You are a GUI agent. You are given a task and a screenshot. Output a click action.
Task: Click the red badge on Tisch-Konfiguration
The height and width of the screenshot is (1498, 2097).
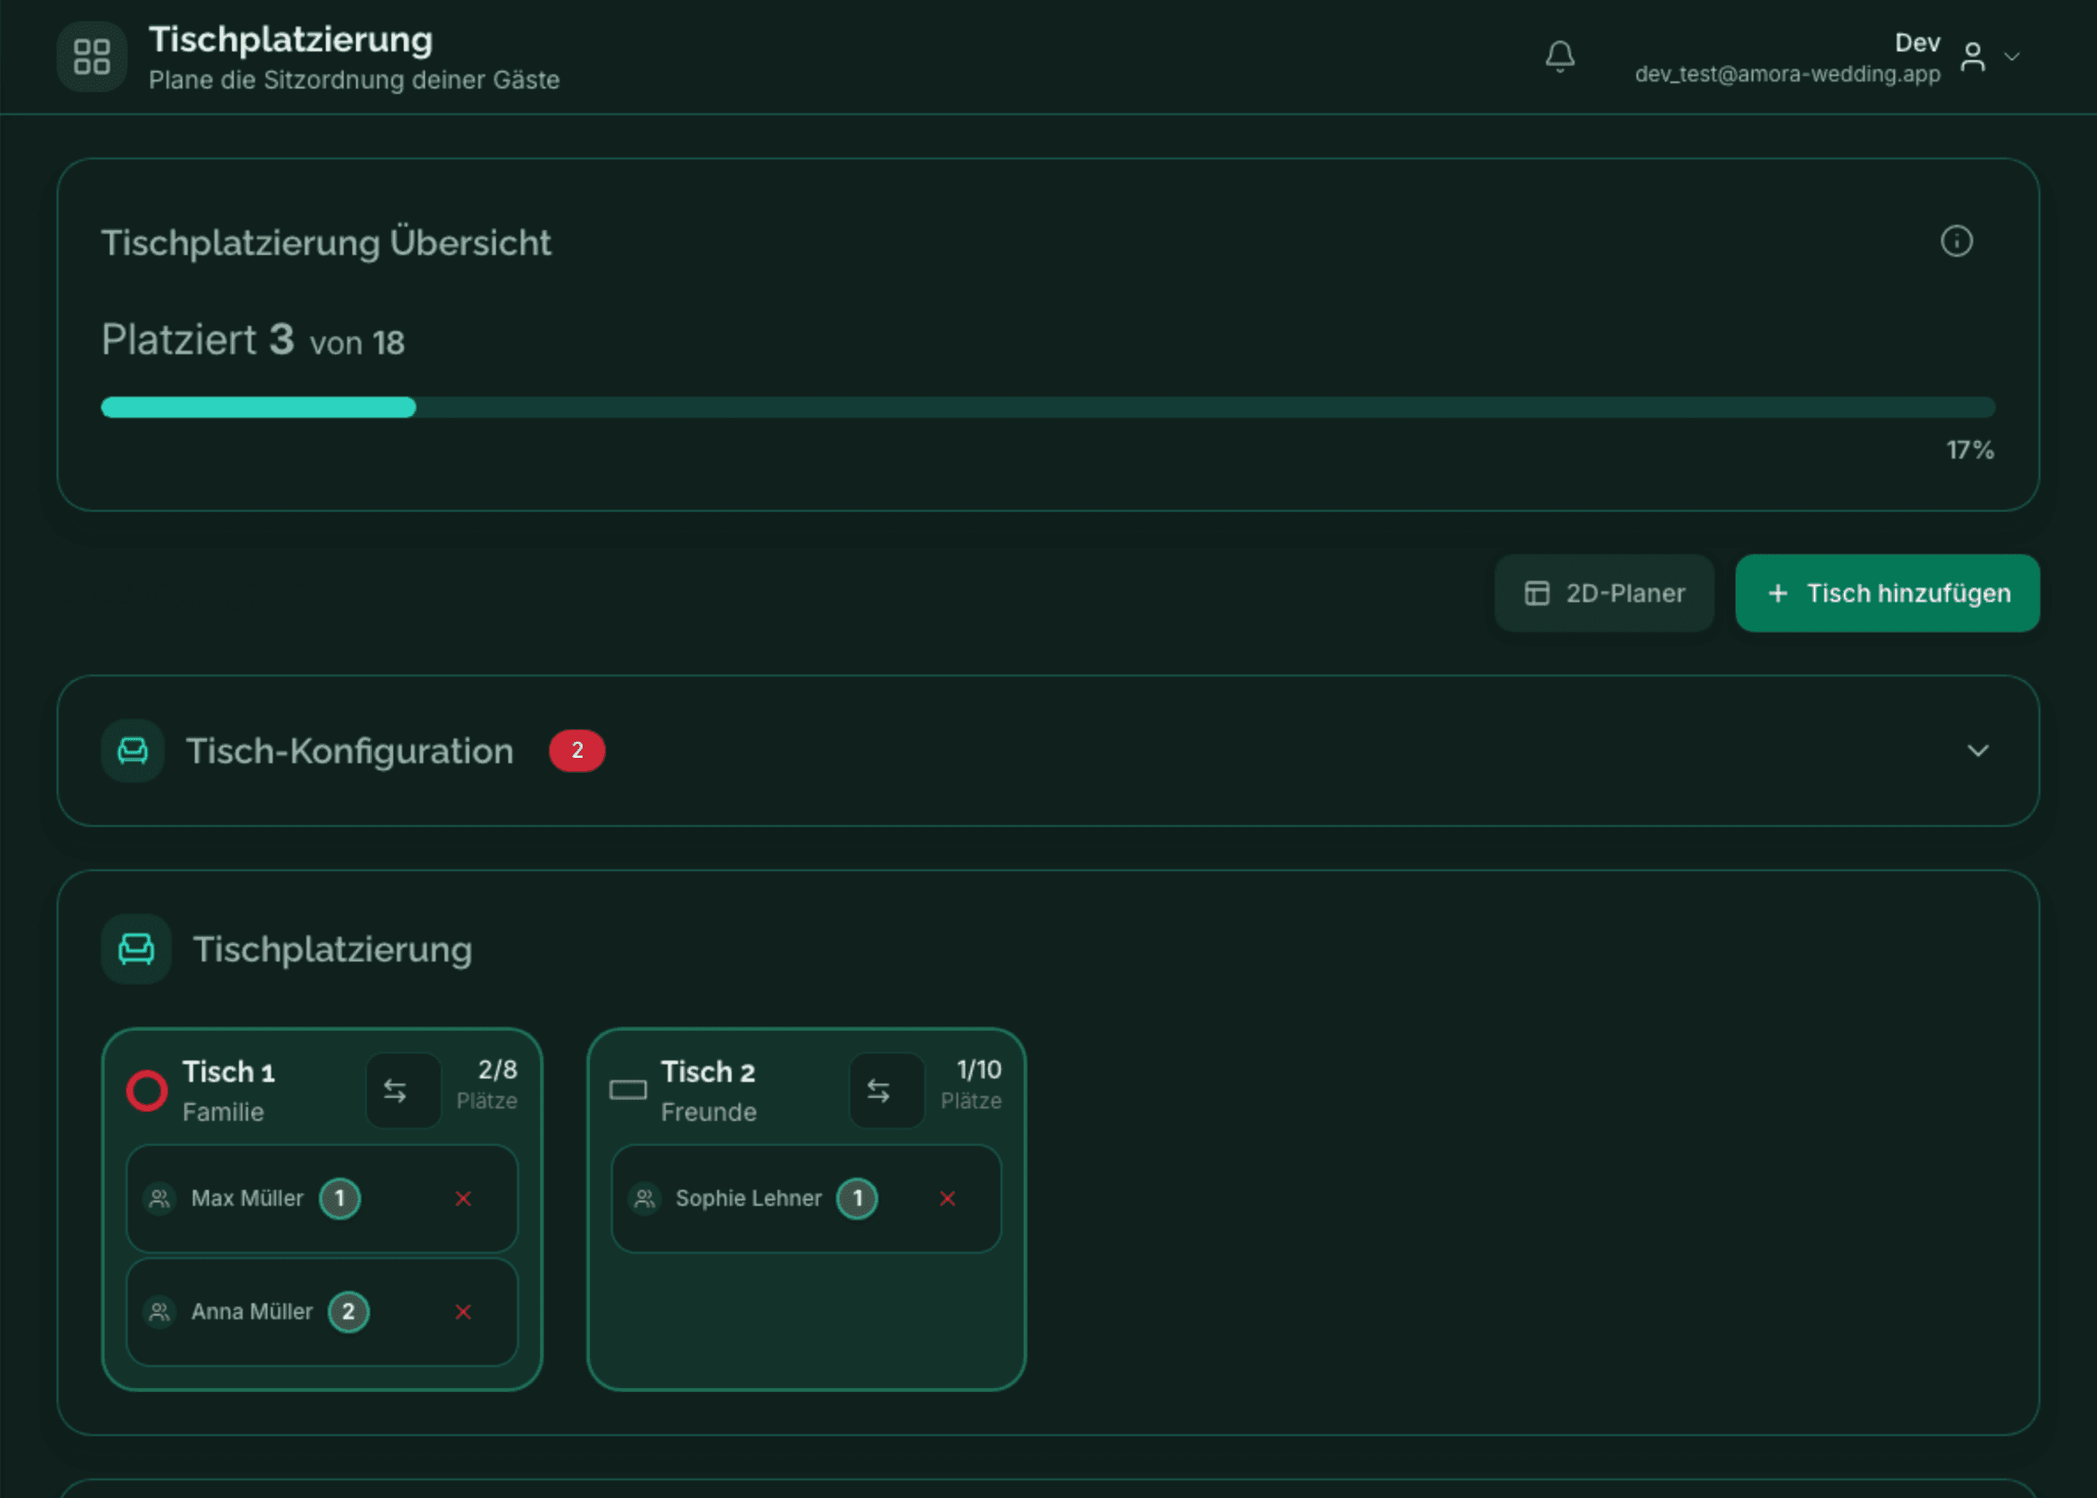[576, 751]
